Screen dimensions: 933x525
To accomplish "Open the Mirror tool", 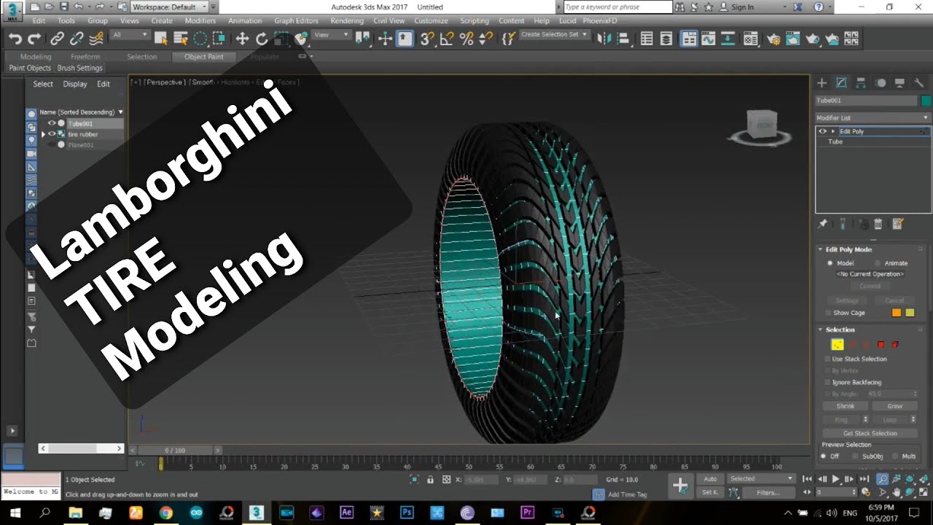I will coord(604,39).
